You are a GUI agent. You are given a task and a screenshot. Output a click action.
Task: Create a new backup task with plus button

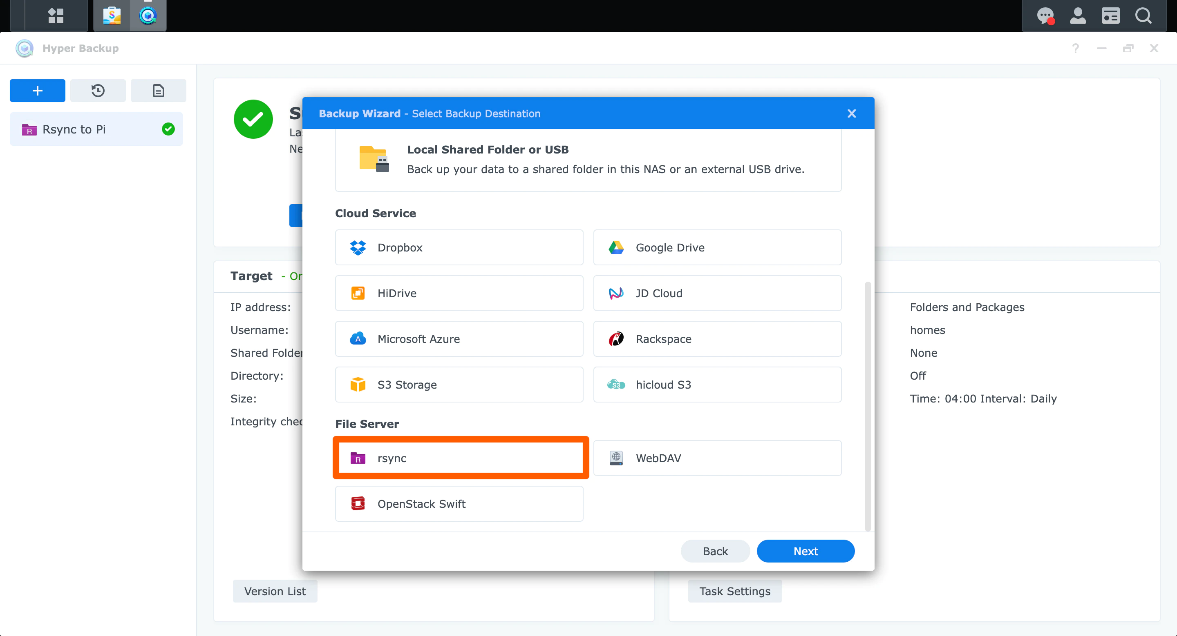[38, 90]
